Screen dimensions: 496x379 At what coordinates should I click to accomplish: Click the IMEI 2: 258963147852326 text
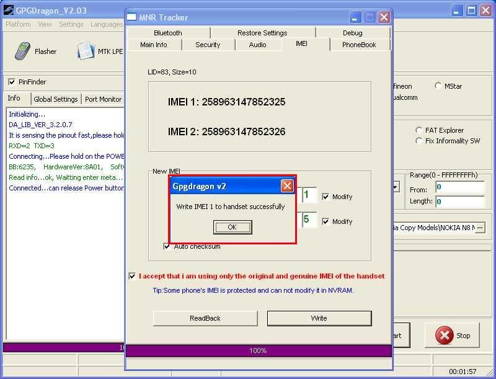point(226,132)
